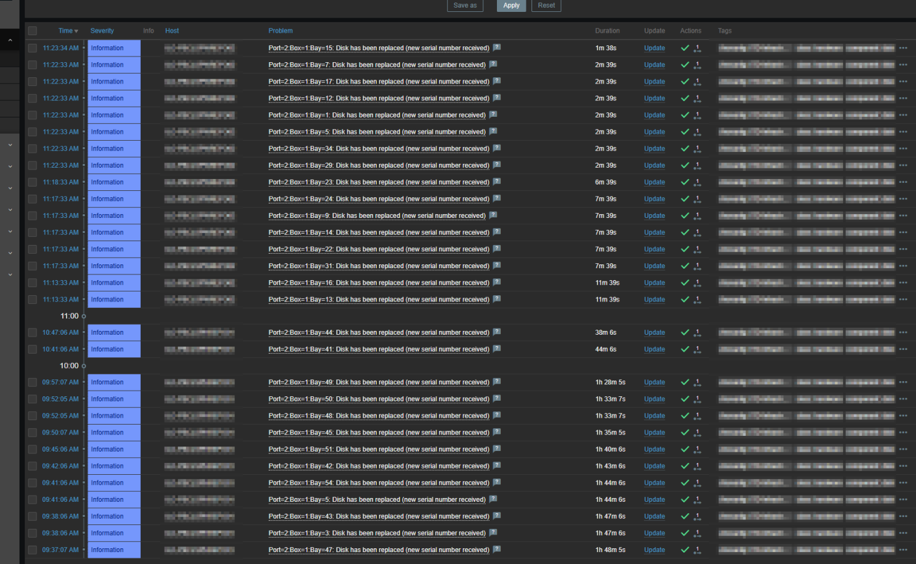The width and height of the screenshot is (916, 564).
Task: Click Update link for Bay=7 row
Action: pos(654,65)
